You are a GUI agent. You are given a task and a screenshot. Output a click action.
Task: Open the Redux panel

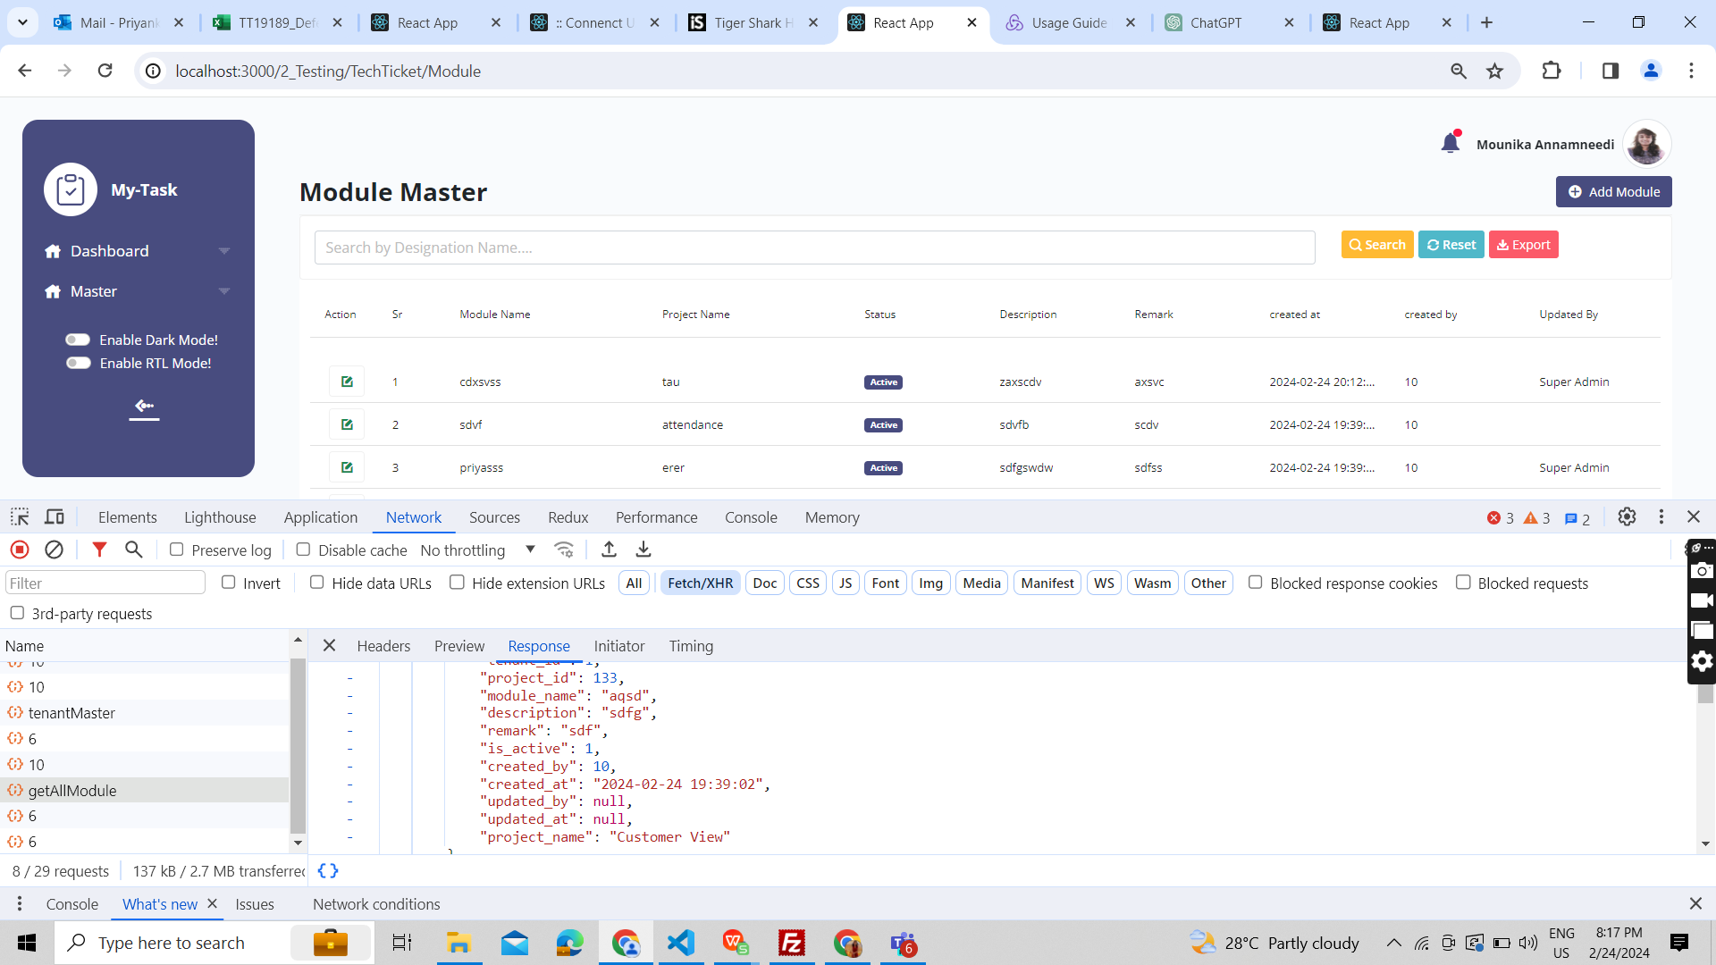click(x=568, y=517)
